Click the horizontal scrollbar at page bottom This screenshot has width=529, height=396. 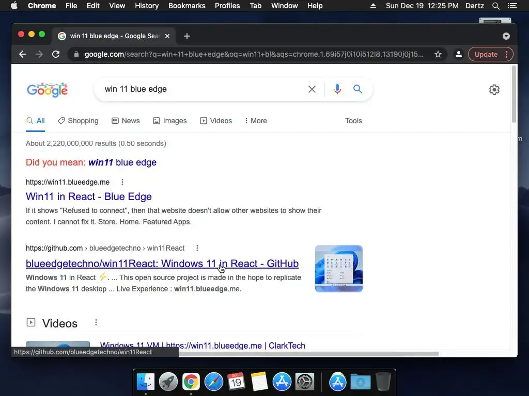pyautogui.click(x=309, y=354)
